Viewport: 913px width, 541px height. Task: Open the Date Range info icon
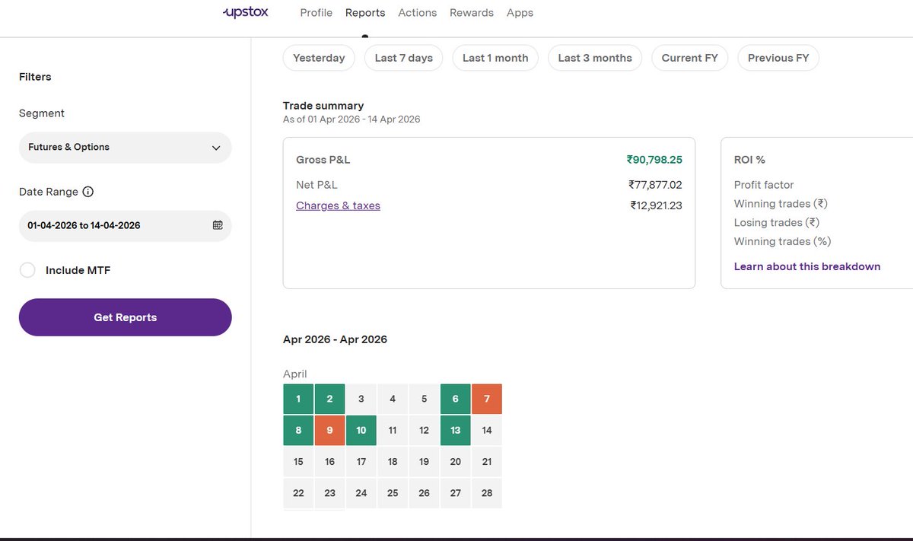click(x=87, y=192)
